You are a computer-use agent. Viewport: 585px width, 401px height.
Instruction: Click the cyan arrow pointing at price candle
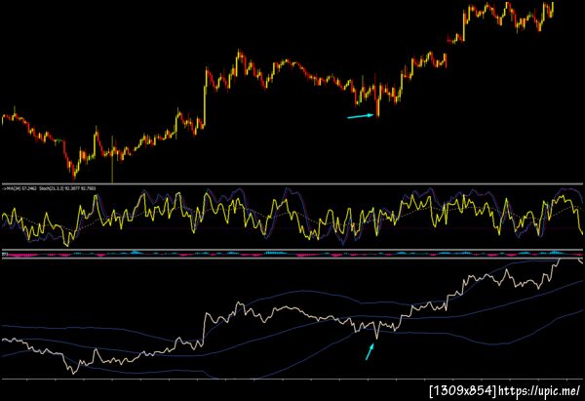(361, 116)
